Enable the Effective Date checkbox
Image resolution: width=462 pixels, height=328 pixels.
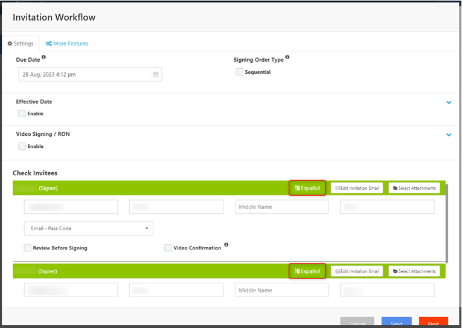22,114
